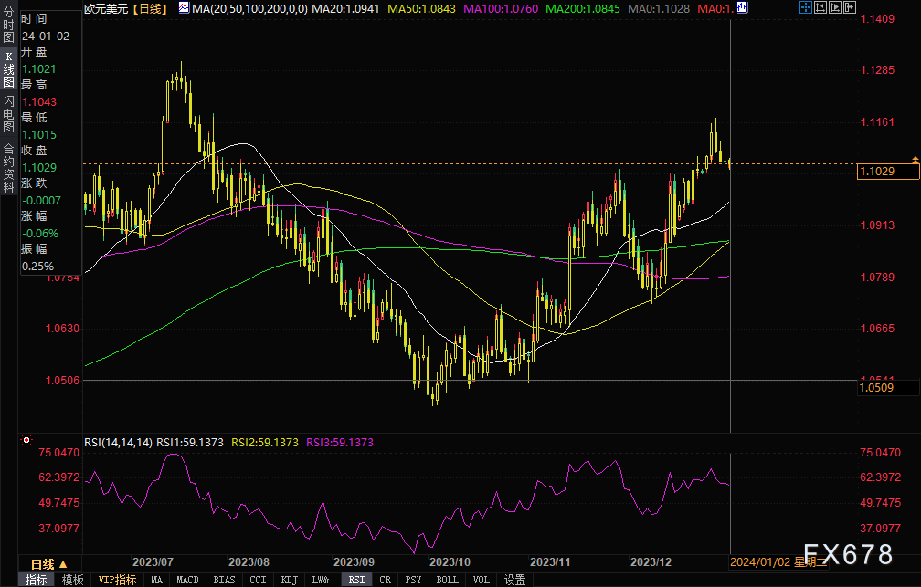Viewport: 921px width, 587px height.
Task: Open the VIP指标 tab
Action: [117, 580]
